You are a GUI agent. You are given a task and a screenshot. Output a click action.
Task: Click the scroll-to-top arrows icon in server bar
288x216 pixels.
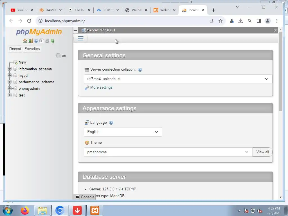(x=276, y=30)
